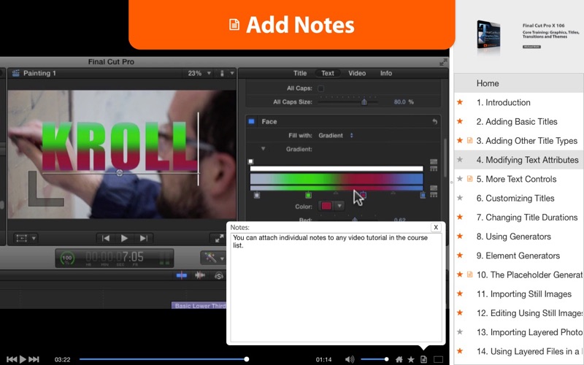The width and height of the screenshot is (584, 365).
Task: Adjust the player volume slider
Action: (x=374, y=359)
